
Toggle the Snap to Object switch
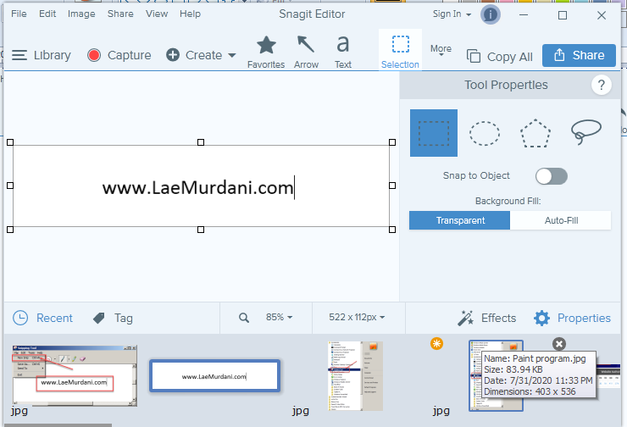click(552, 176)
